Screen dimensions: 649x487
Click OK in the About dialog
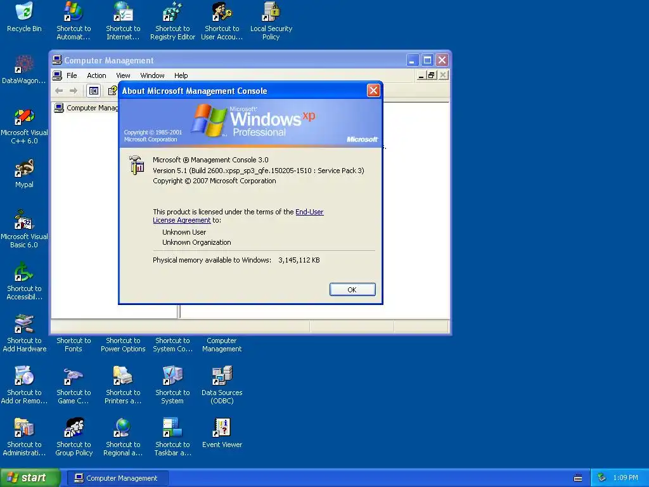pos(352,289)
